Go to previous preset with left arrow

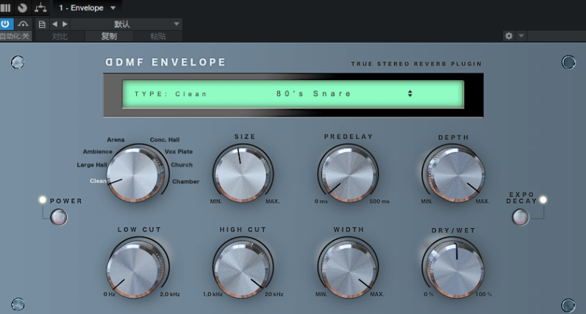pyautogui.click(x=54, y=24)
